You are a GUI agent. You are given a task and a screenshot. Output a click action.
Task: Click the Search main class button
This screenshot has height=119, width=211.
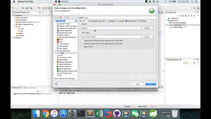coord(147,37)
